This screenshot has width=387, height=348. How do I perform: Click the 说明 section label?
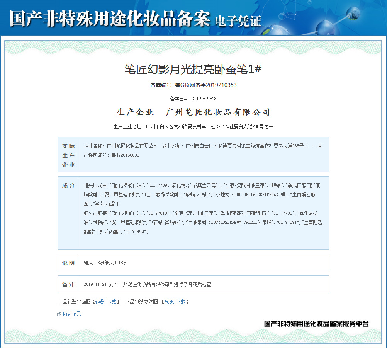(68, 263)
